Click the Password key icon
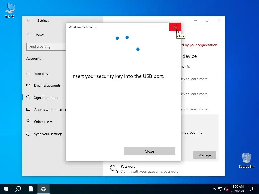The height and width of the screenshot is (194, 259). [114, 169]
